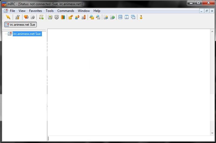
Task: Open mIRC Options hammer icon
Action: 17,17
